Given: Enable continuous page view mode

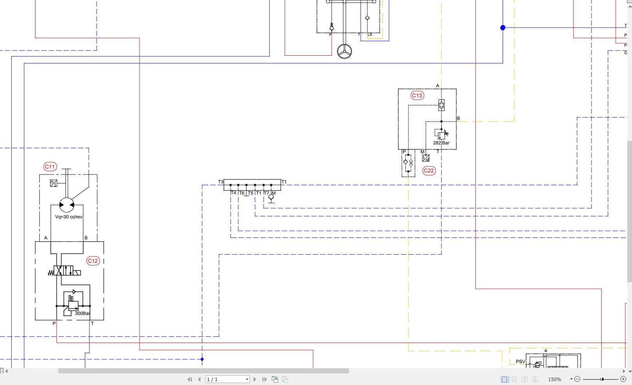Looking at the screenshot, I should pyautogui.click(x=514, y=379).
